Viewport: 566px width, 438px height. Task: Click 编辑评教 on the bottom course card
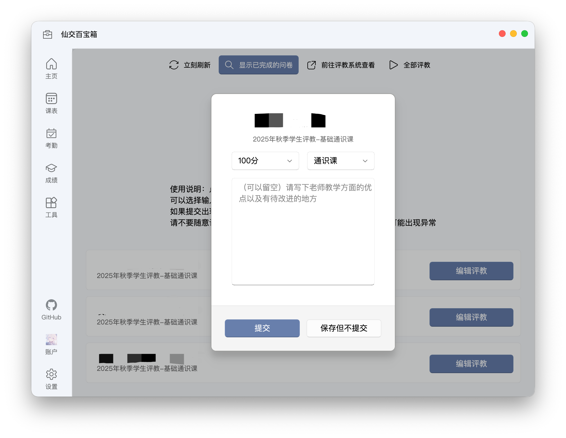tap(471, 364)
